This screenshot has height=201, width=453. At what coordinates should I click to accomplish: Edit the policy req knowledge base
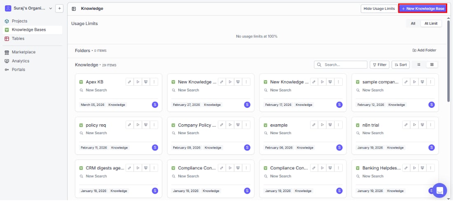130,125
